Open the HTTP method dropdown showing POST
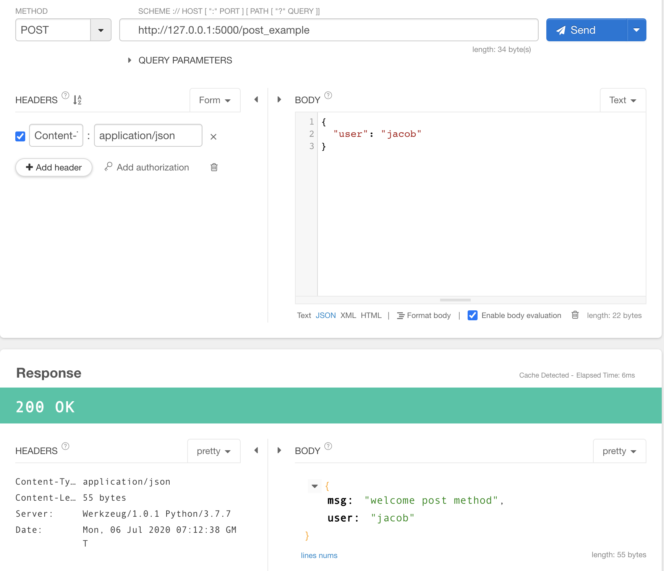The width and height of the screenshot is (664, 571). coord(63,30)
